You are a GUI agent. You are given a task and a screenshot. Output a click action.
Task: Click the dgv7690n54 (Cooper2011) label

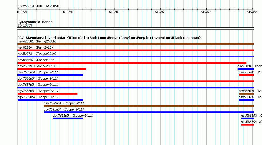coord(64,103)
